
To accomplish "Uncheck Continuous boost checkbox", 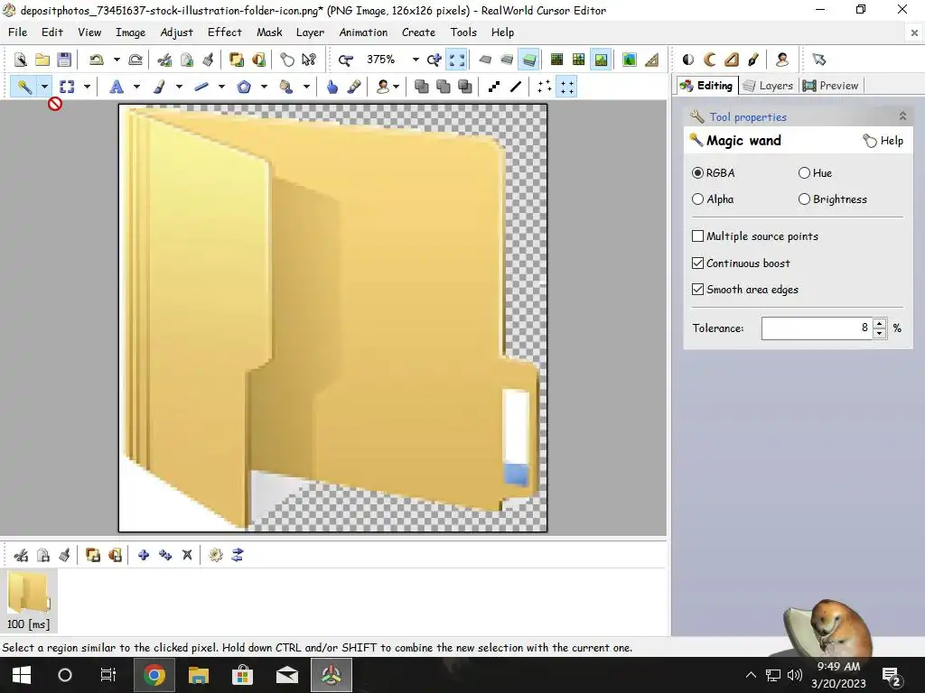I will coord(698,263).
